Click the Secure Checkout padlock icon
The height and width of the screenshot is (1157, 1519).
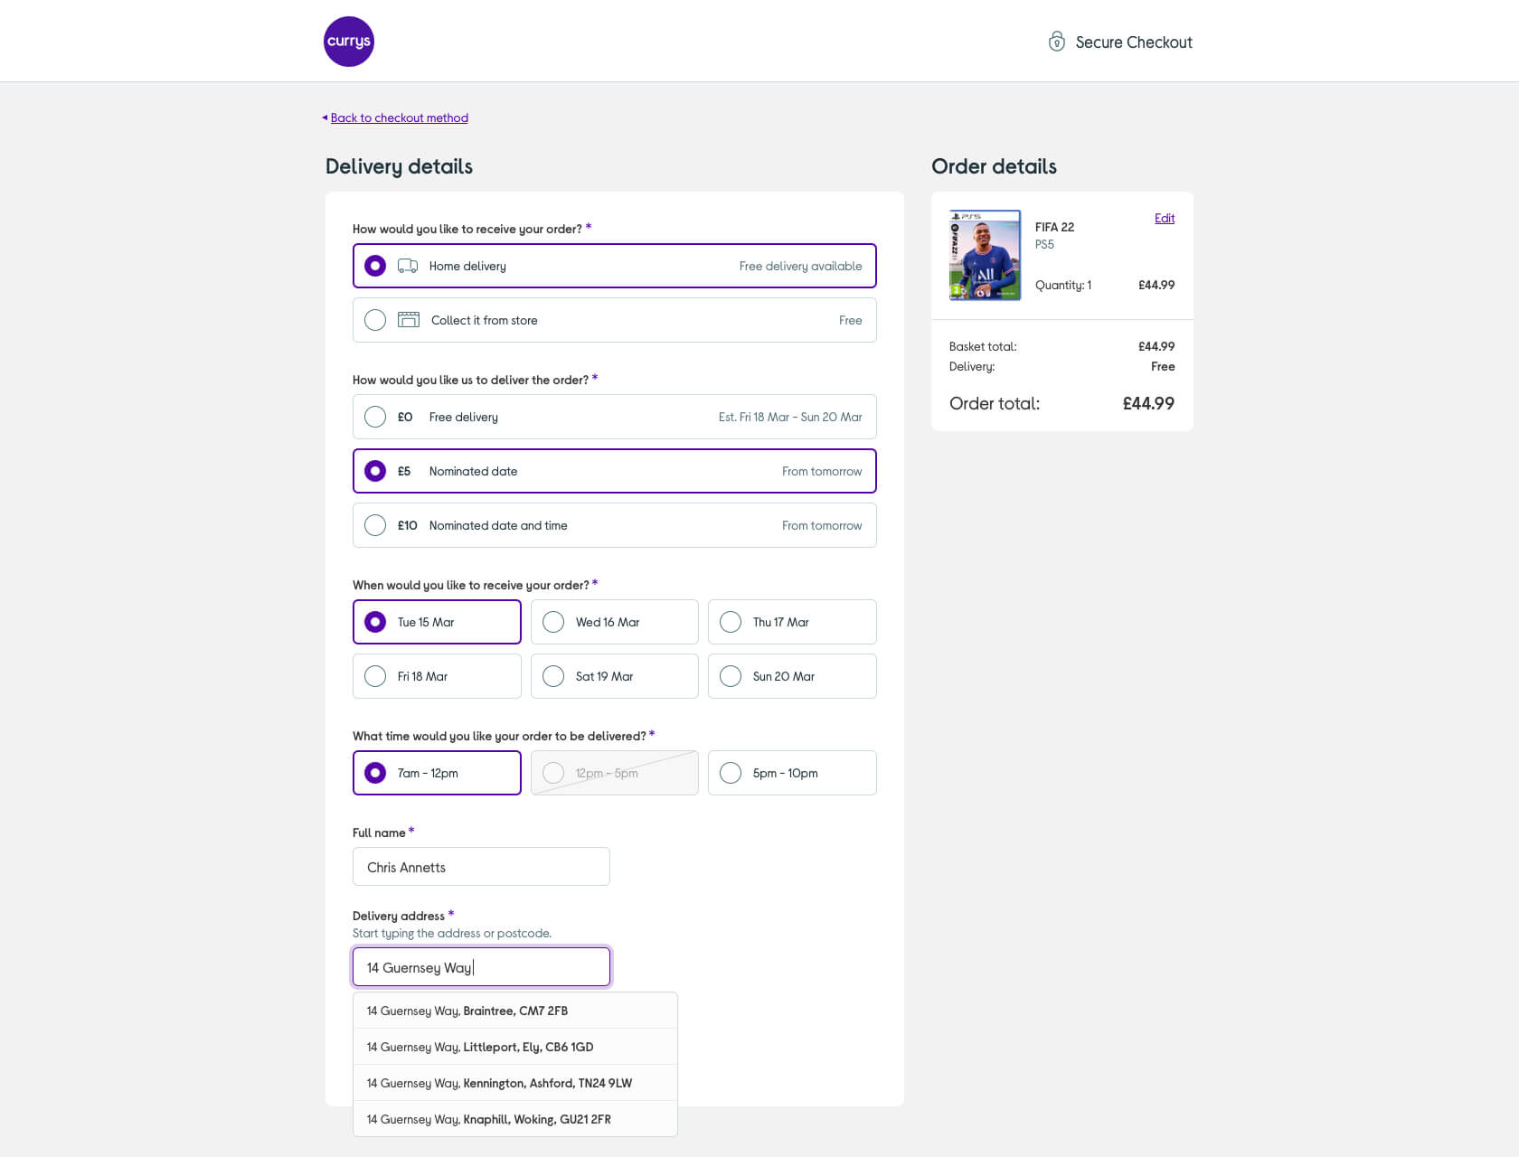1056,42
